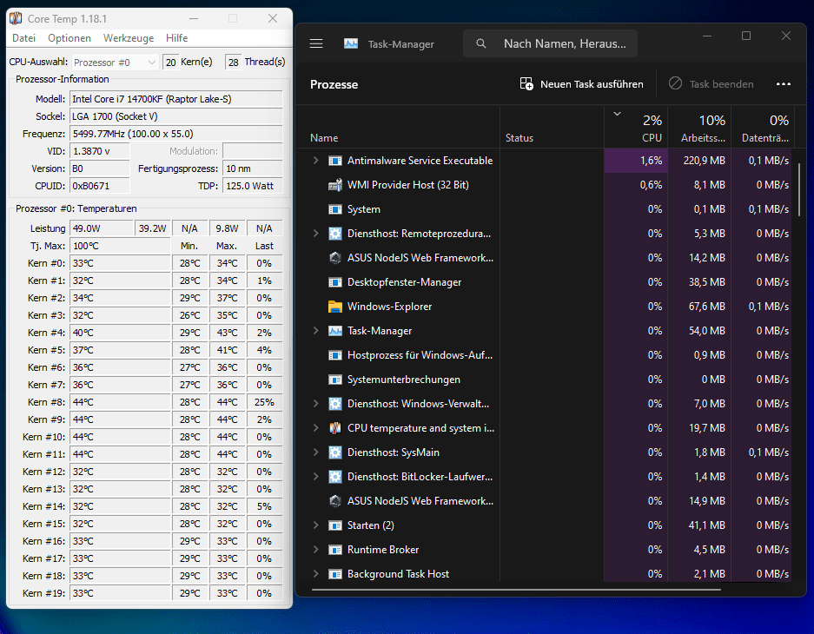Screen dimensions: 814x634
Task: Expand Diensthost: SysMain process group
Action: point(315,452)
